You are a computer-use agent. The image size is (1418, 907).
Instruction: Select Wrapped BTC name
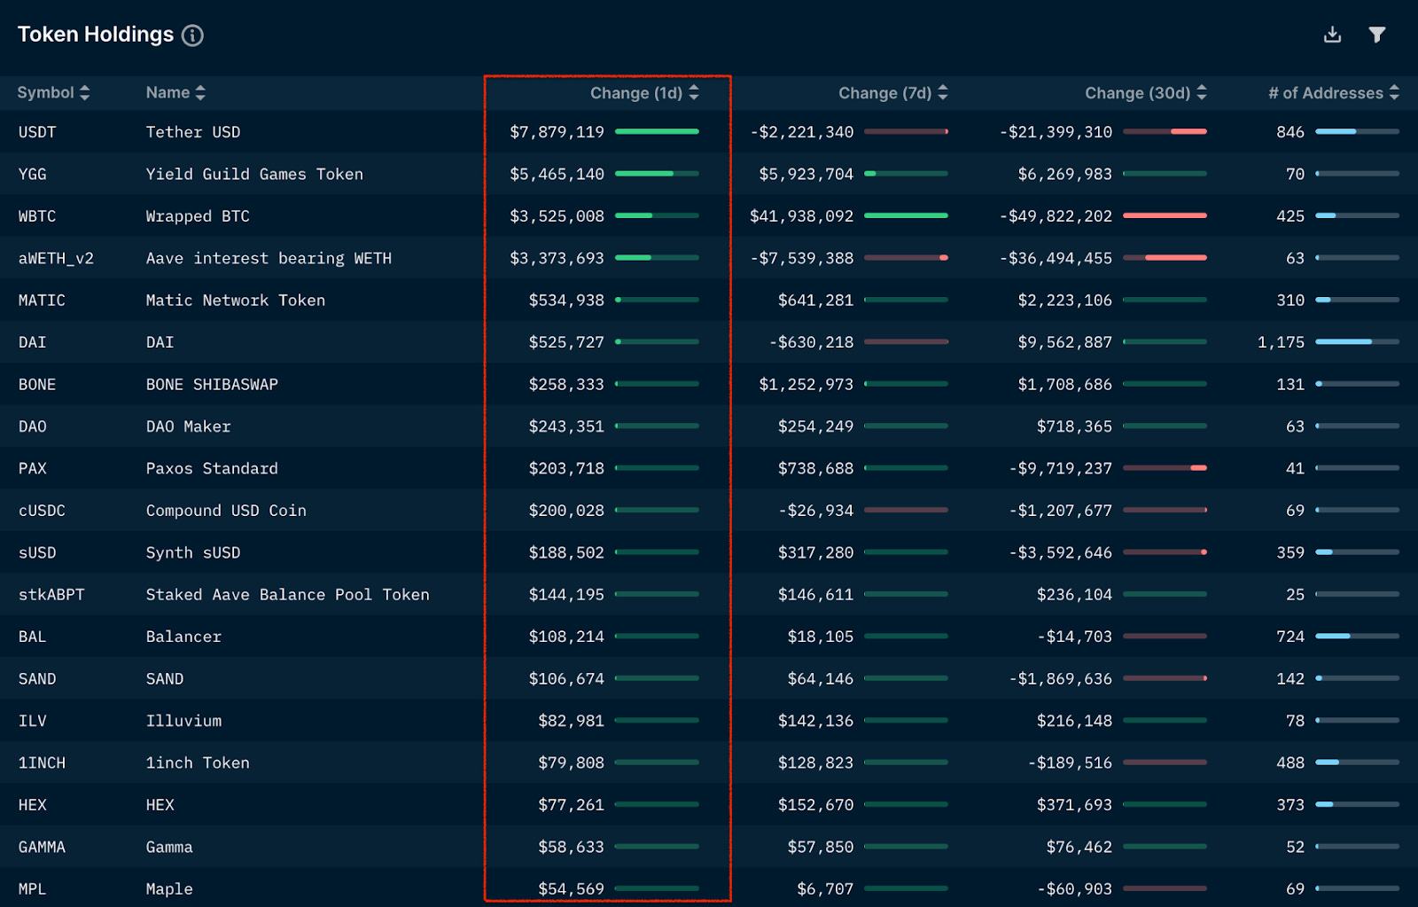(x=198, y=216)
